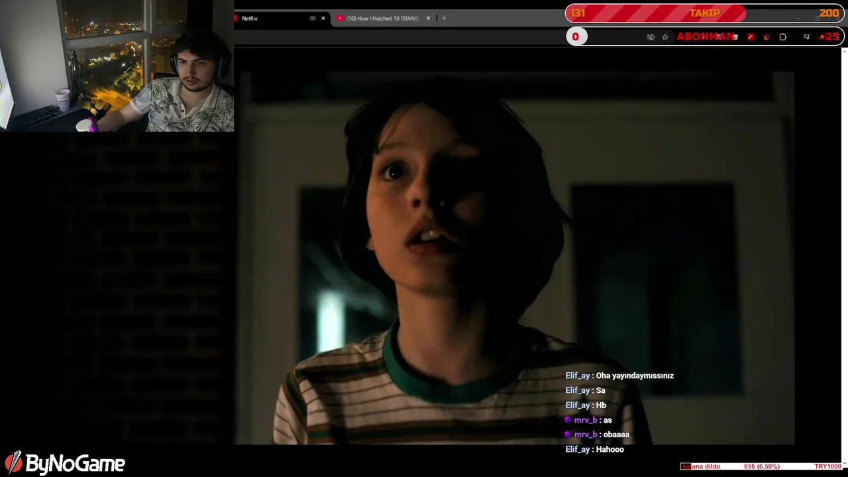848x477 pixels.
Task: Close the YouTube tab
Action: tap(428, 19)
